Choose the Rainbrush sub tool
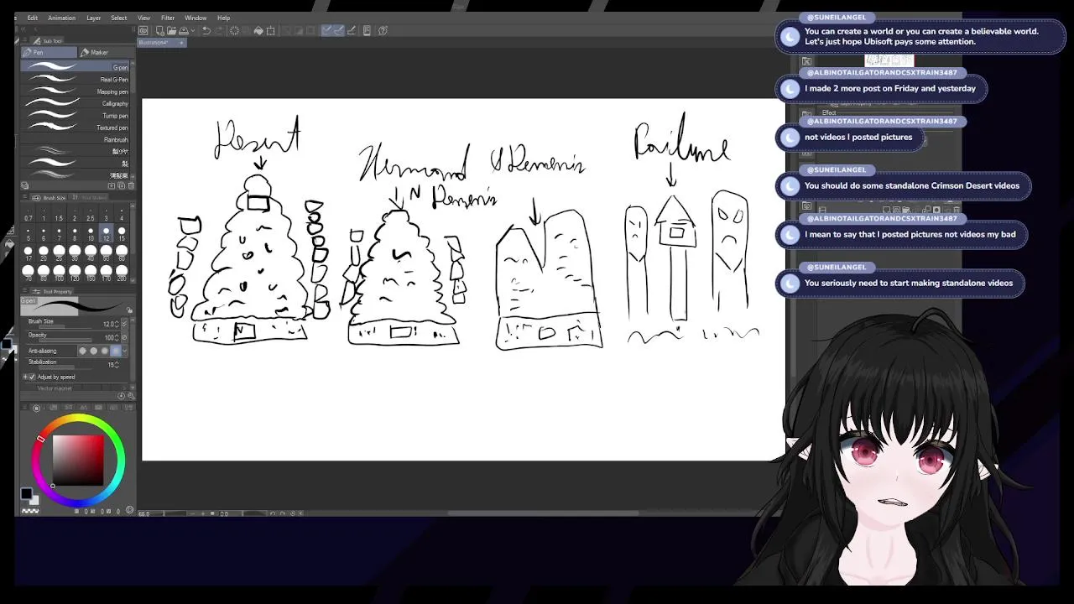Viewport: 1074px width, 604px height. click(x=76, y=139)
